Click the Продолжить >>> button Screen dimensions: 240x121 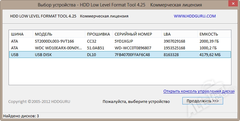203,101
